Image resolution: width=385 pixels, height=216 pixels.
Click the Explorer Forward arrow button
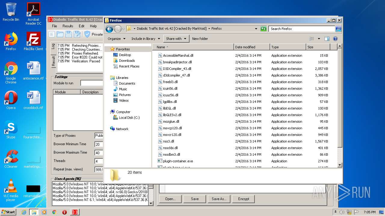point(118,29)
